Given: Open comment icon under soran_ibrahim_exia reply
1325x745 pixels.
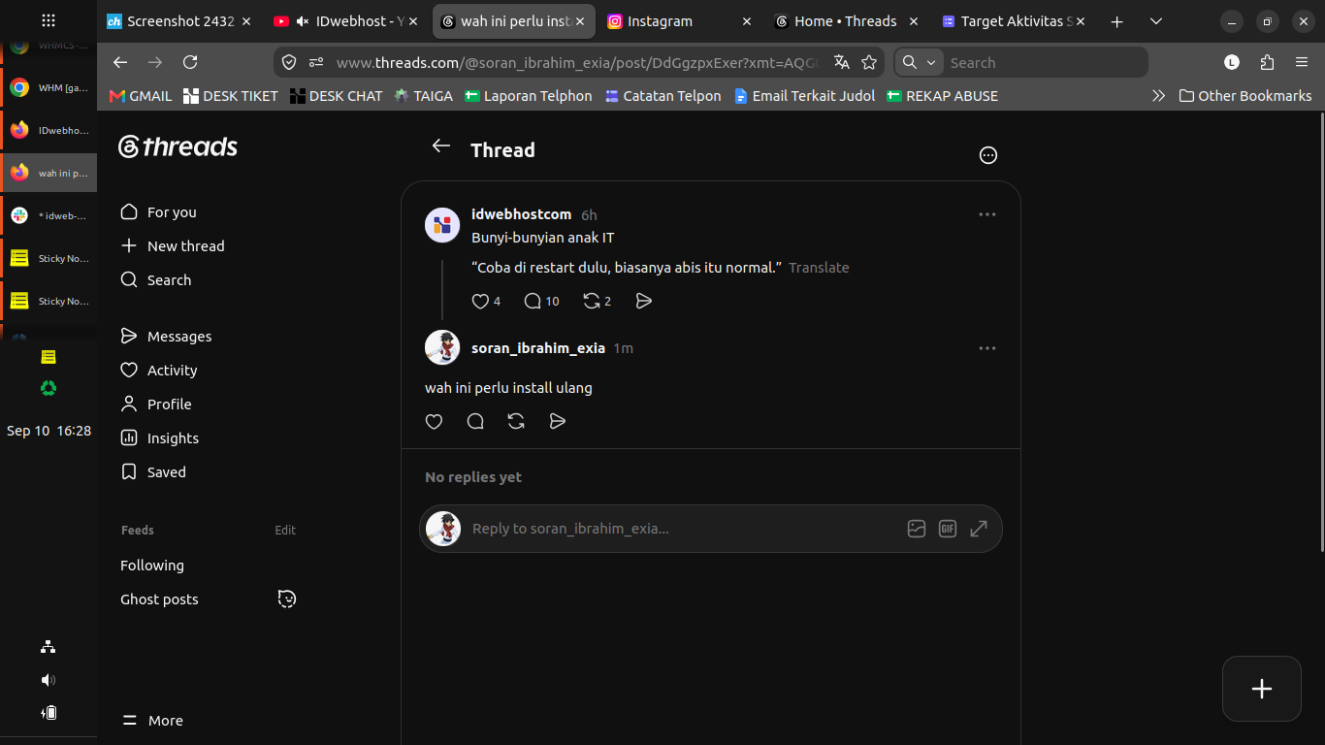Looking at the screenshot, I should coord(475,421).
